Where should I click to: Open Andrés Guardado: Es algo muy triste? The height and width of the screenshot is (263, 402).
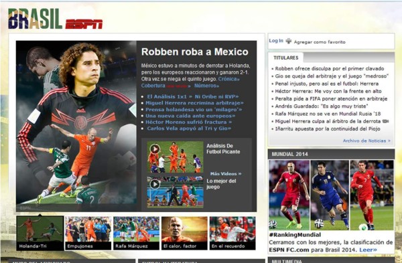(x=322, y=106)
